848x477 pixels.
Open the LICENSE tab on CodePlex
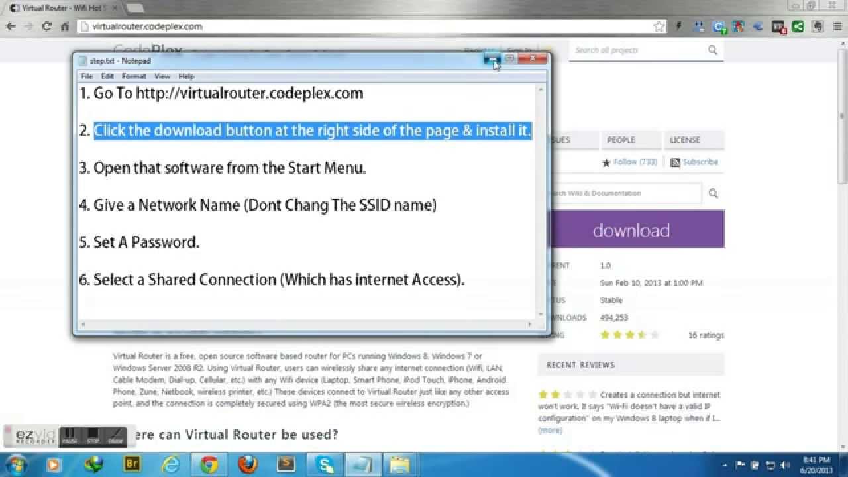(x=685, y=140)
